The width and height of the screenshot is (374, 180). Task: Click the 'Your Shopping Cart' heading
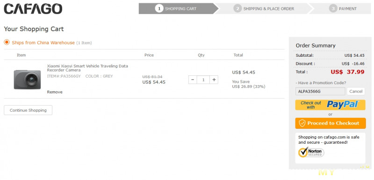point(34,29)
